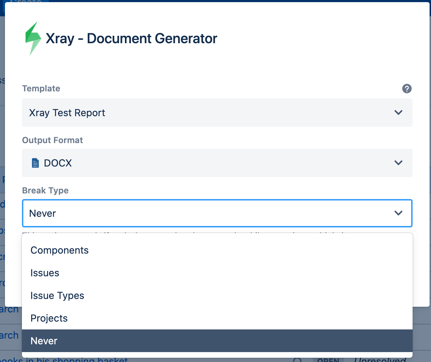Choose the highlighted Never option
Image resolution: width=431 pixels, height=362 pixels.
pyautogui.click(x=217, y=341)
